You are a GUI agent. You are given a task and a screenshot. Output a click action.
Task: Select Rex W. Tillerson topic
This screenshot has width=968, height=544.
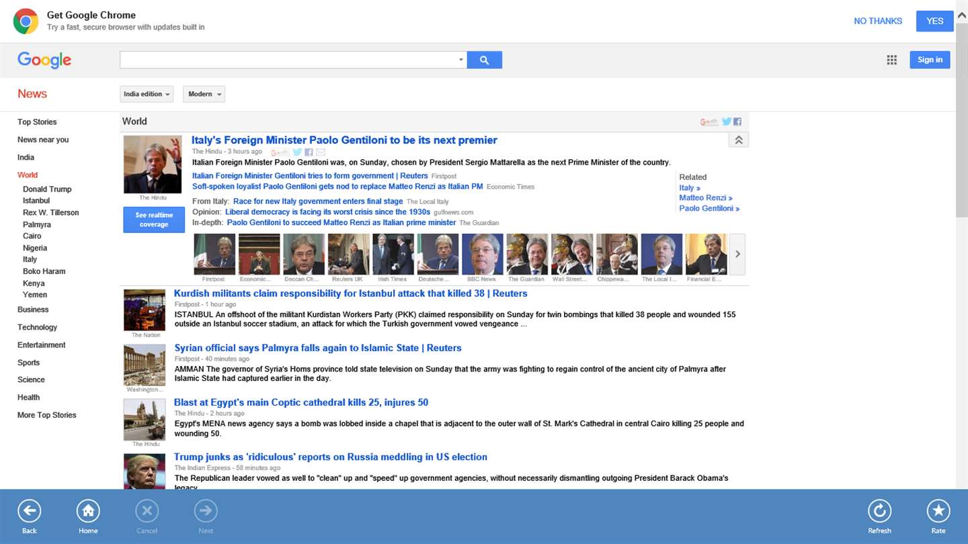51,212
